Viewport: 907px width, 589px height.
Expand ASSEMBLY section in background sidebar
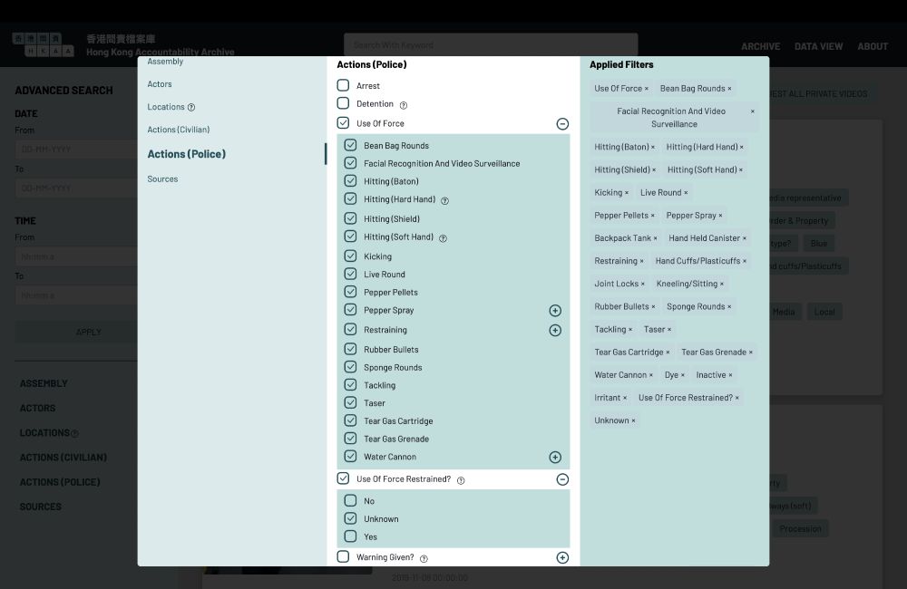tap(44, 384)
